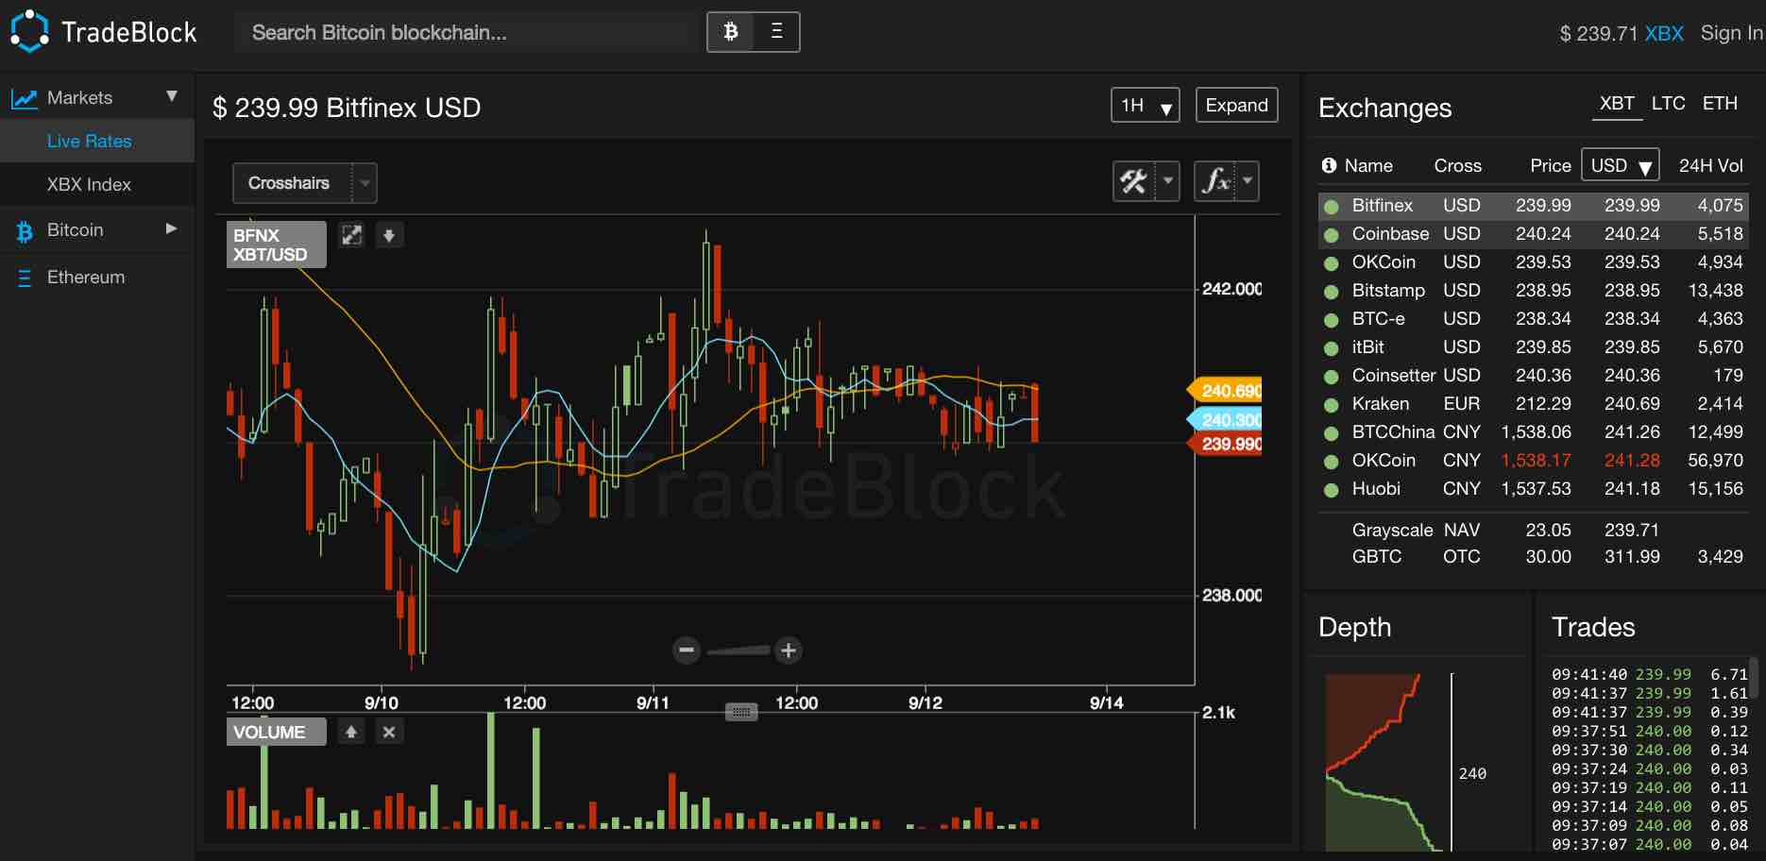Click the Bitcoin sidebar icon
This screenshot has width=1766, height=861.
pyautogui.click(x=25, y=231)
